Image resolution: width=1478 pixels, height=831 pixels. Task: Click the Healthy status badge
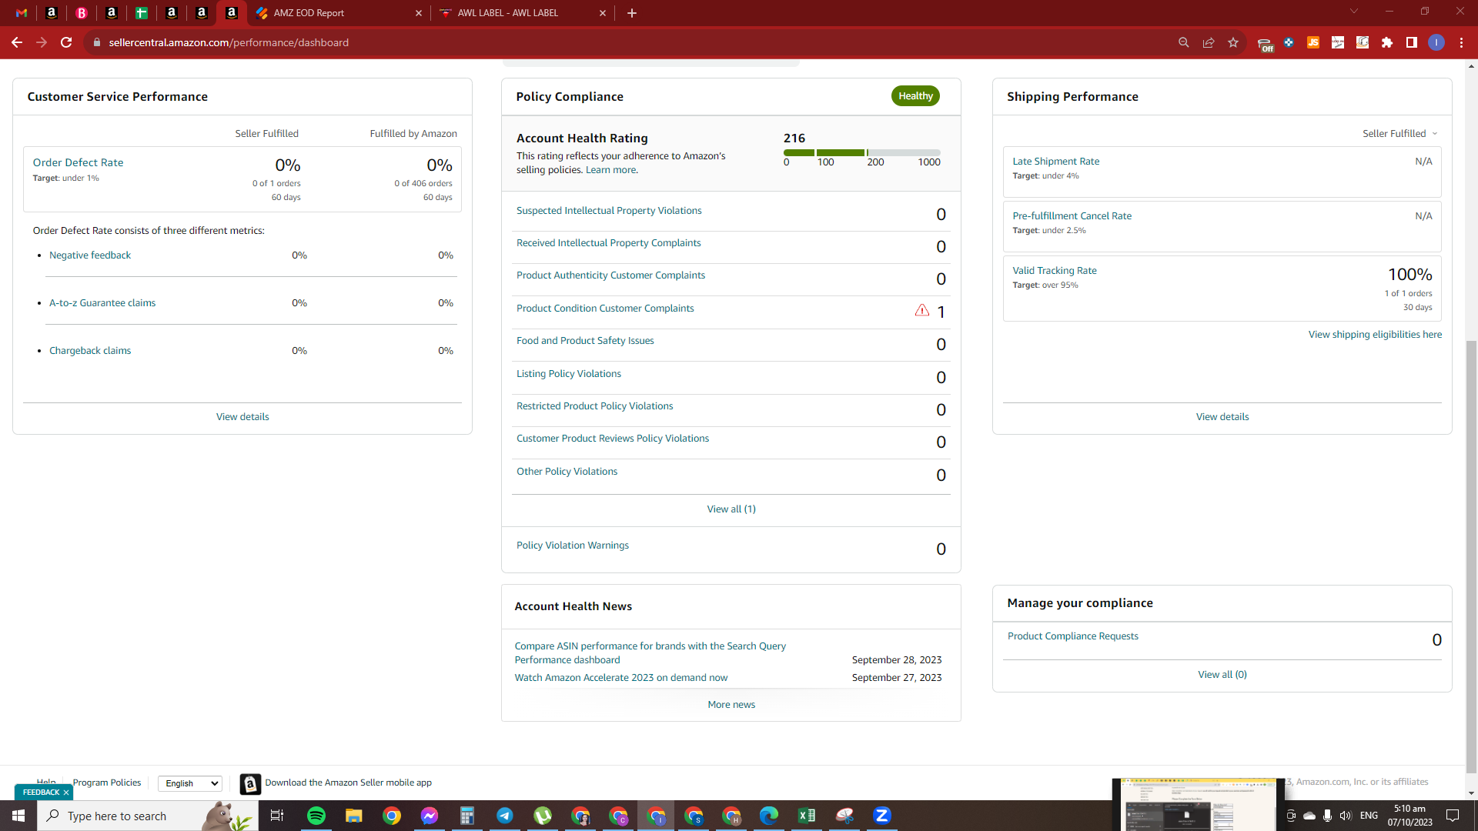(915, 96)
